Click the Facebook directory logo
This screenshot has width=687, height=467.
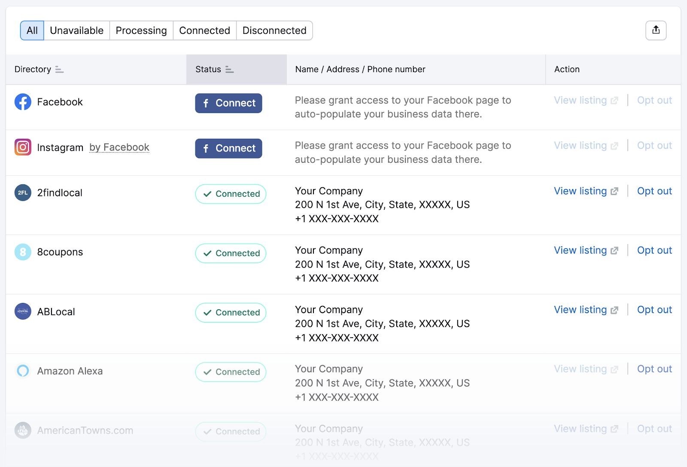tap(23, 102)
